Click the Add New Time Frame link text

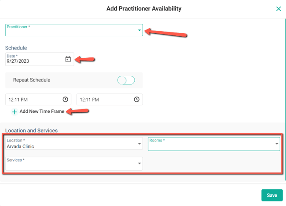[42, 112]
